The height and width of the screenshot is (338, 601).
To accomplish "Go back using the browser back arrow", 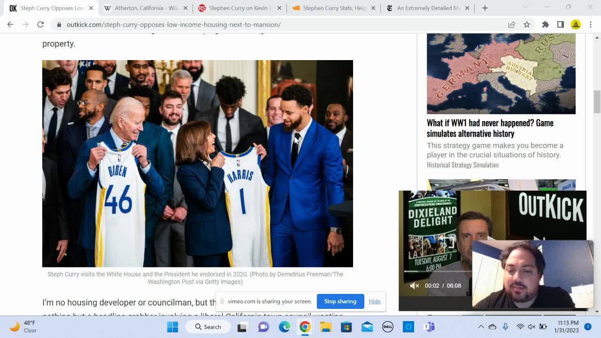I will click(10, 24).
